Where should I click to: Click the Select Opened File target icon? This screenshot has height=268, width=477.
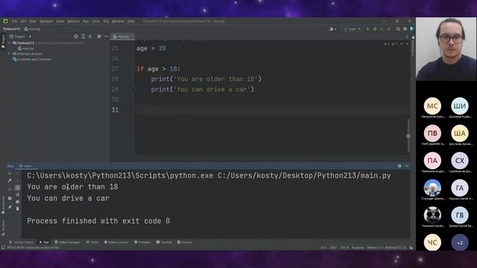tap(76, 36)
